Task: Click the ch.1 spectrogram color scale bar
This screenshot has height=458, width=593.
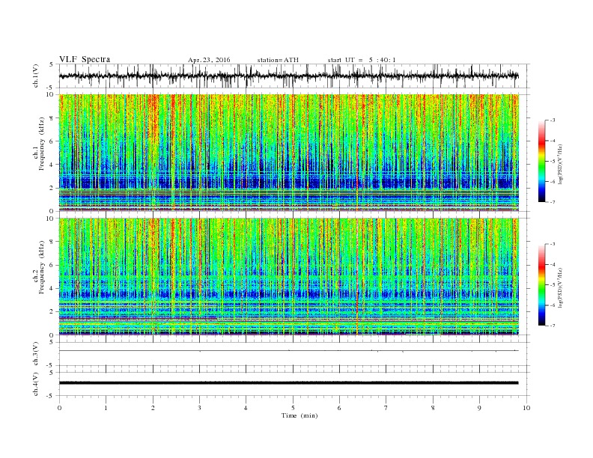Action: pos(542,161)
